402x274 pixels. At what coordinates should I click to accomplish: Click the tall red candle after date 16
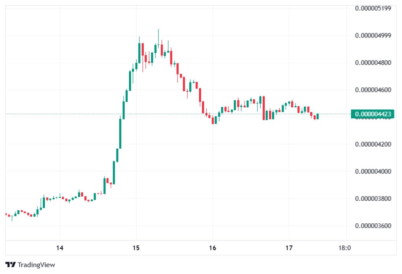(264, 108)
